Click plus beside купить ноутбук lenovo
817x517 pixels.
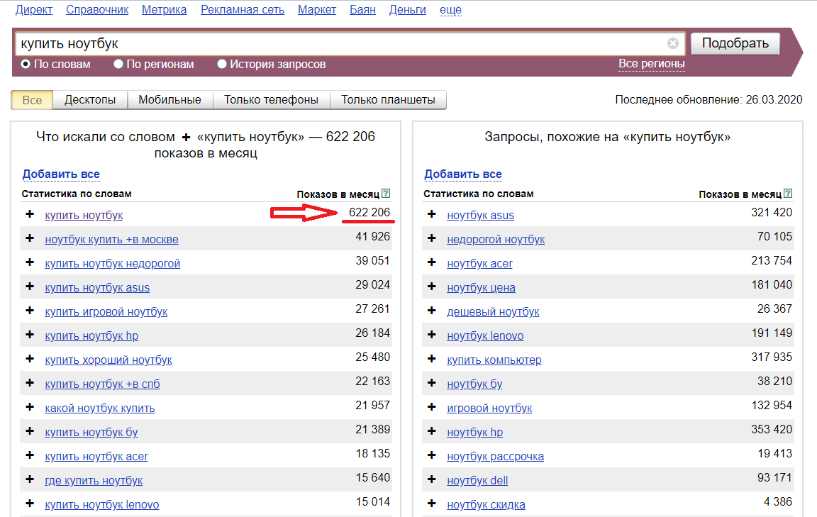[x=30, y=504]
